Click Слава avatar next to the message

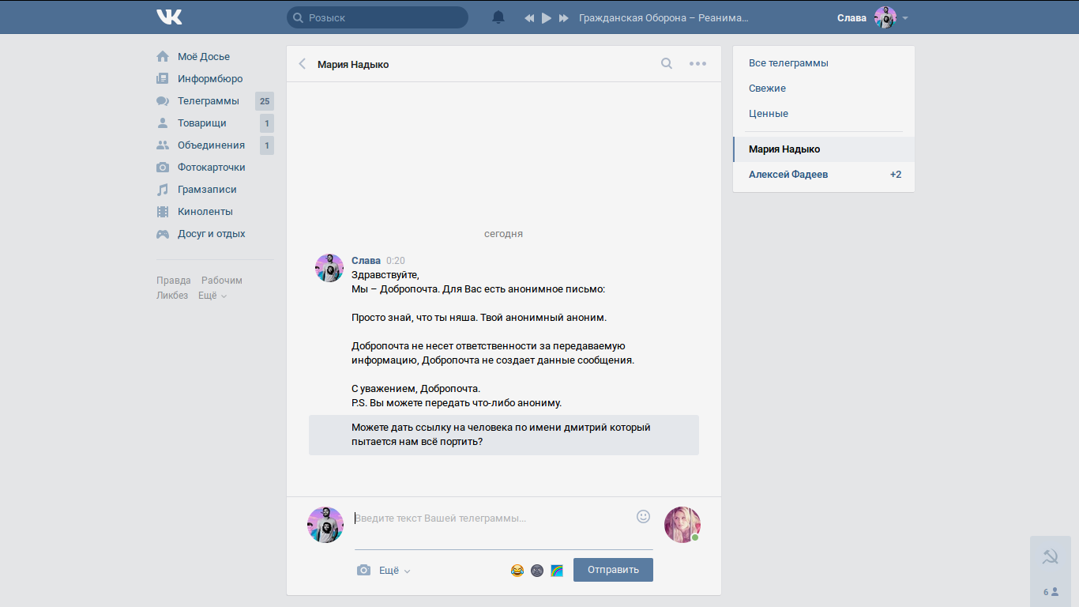329,268
